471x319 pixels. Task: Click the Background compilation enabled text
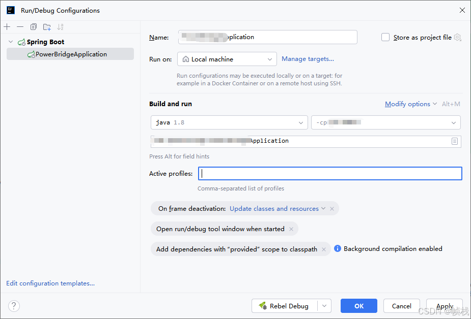[393, 248]
